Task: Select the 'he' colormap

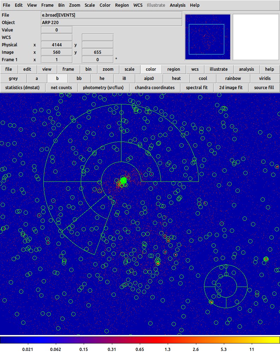Action: click(102, 78)
